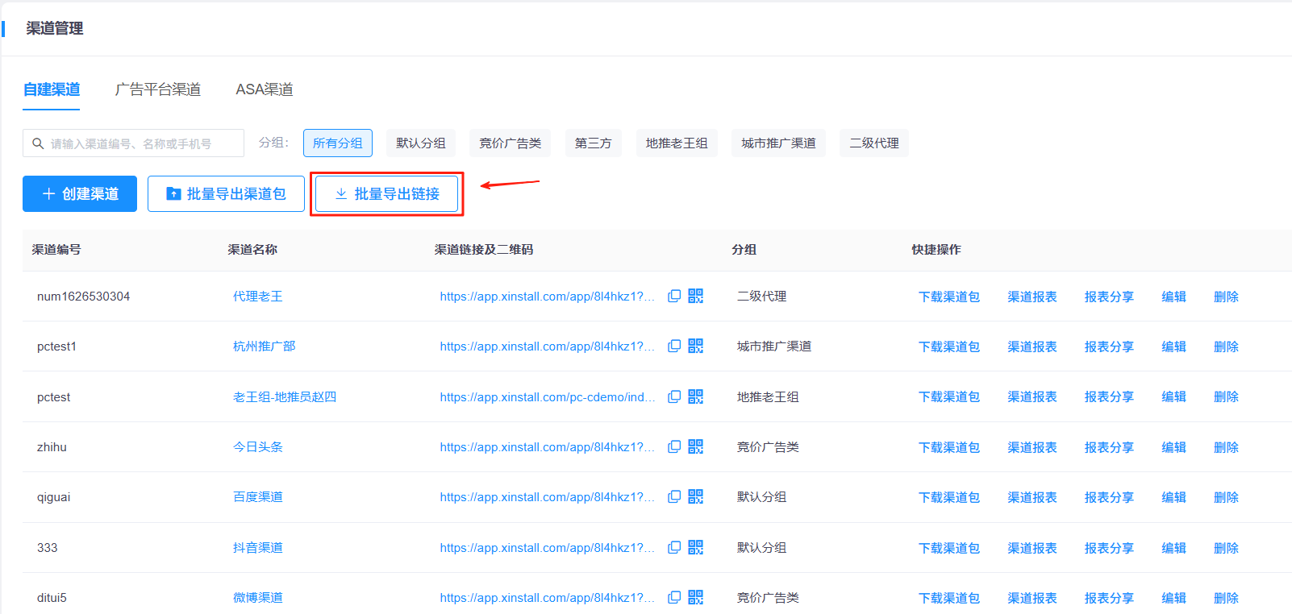This screenshot has height=614, width=1292.
Task: Download channel package for 代理老王
Action: pos(949,297)
